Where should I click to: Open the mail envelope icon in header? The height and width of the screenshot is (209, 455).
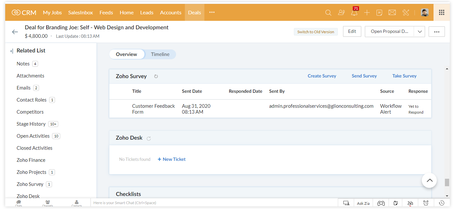392,13
